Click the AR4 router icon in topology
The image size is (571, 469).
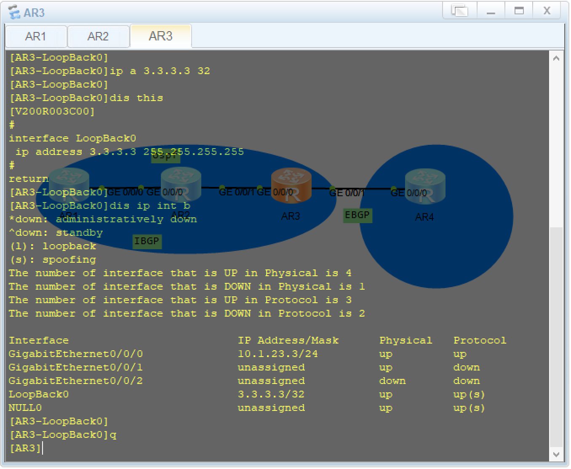click(x=425, y=186)
